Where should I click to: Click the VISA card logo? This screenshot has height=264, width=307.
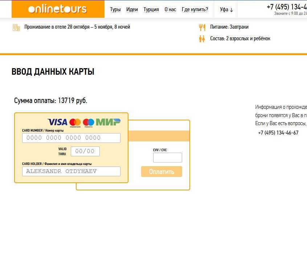57,122
